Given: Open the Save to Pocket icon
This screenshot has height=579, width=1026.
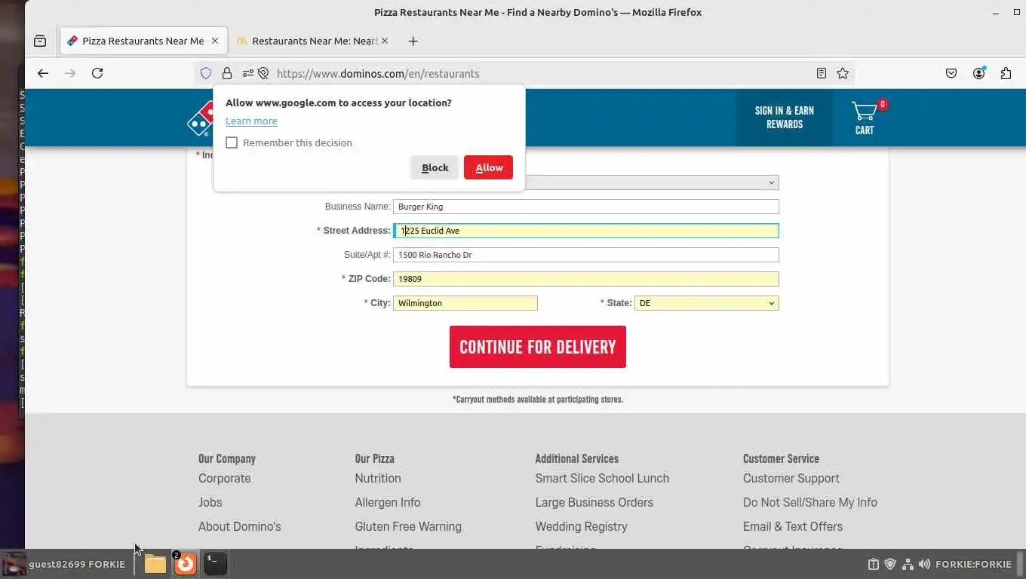Looking at the screenshot, I should [951, 73].
